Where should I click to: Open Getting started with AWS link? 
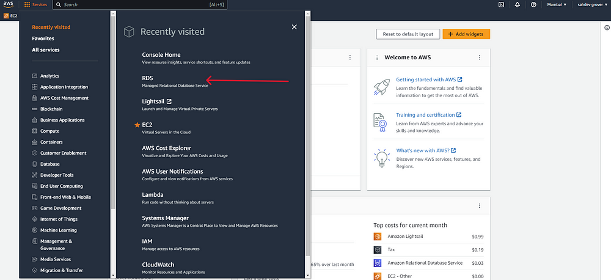(x=429, y=79)
